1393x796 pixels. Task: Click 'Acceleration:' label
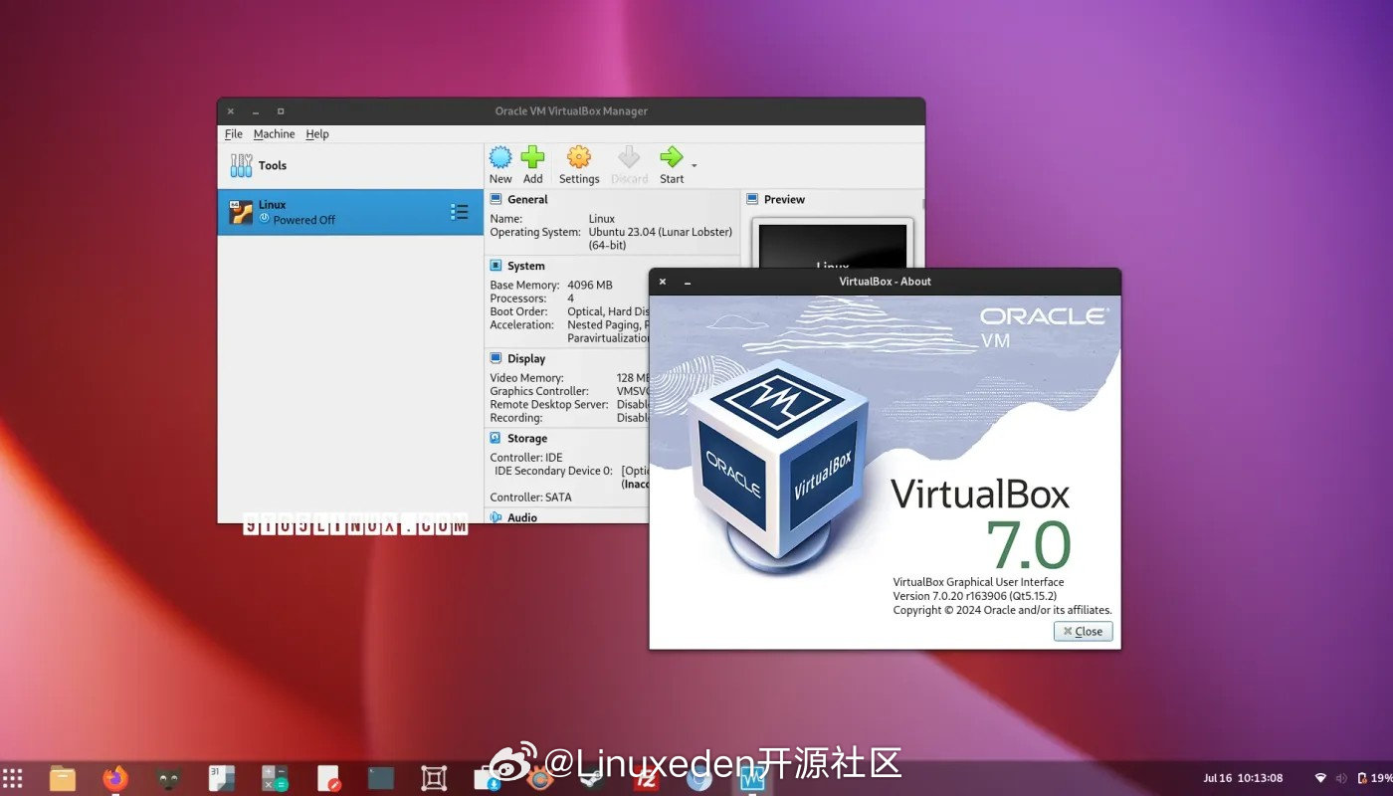coord(521,324)
